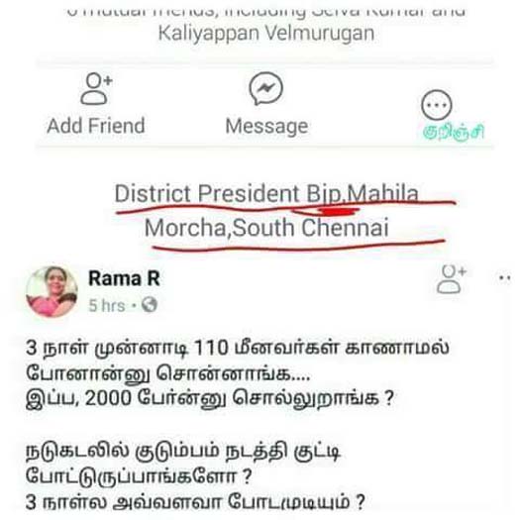Tap the Add Friend person-plus icon
Screen dimensions: 520x520
[96, 88]
